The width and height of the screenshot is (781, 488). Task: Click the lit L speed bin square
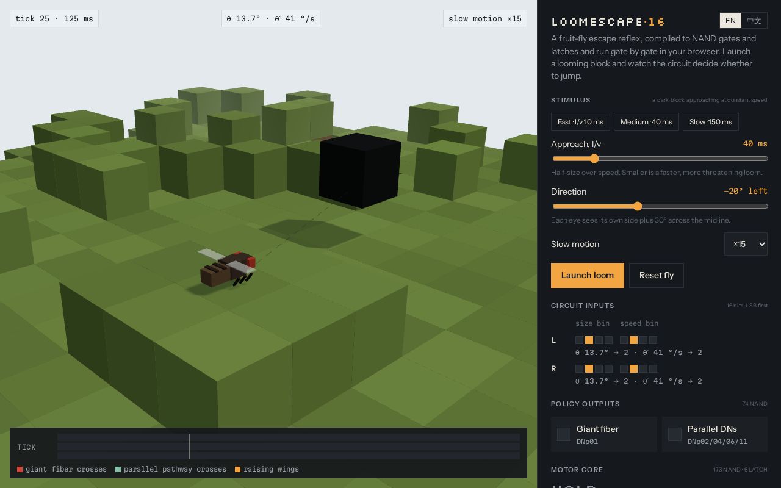pos(633,340)
